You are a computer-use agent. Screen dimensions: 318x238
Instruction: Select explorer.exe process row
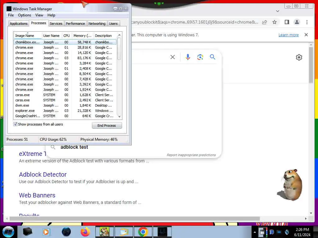click(65, 111)
